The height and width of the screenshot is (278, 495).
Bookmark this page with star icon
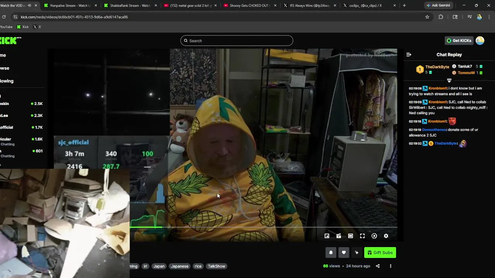coord(427,17)
